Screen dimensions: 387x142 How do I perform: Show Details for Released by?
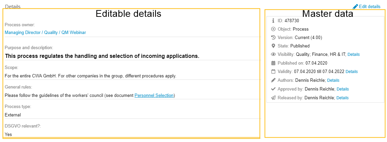pos(343,98)
